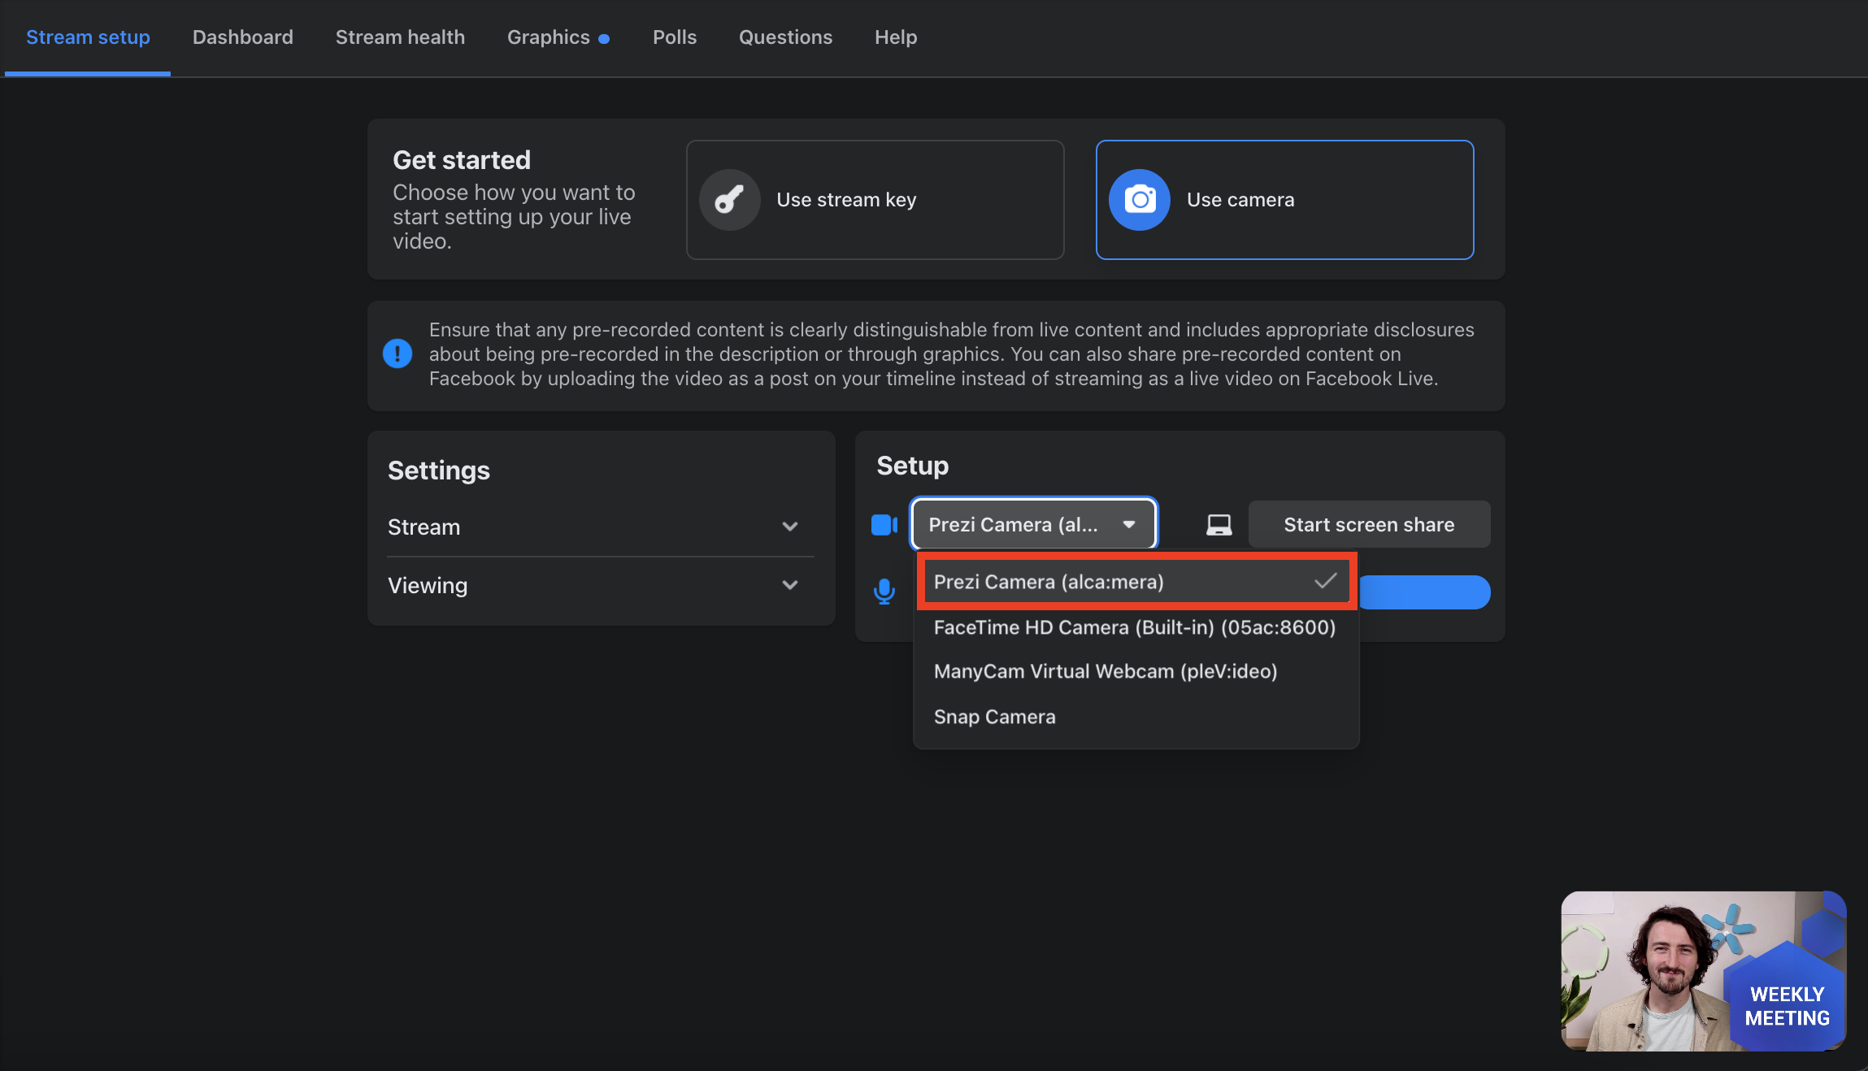Screen dimensions: 1868x1071
Task: Choose ManyCam Virtual Webcam from list
Action: [x=1105, y=671]
